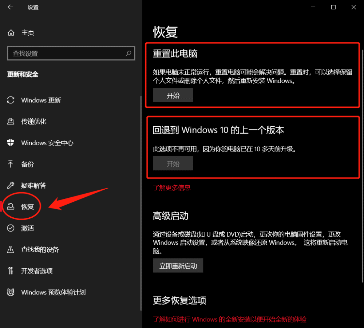Viewport: 364px width, 328px height.
Task: Open 了解更多信息 link
Action: pos(172,187)
